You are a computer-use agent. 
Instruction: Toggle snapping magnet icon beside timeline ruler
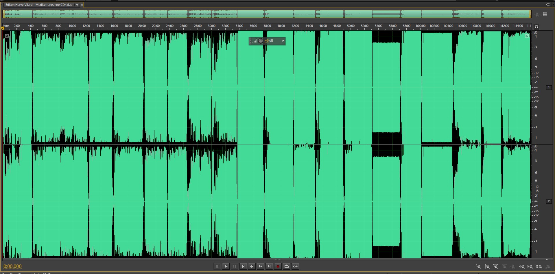(536, 27)
